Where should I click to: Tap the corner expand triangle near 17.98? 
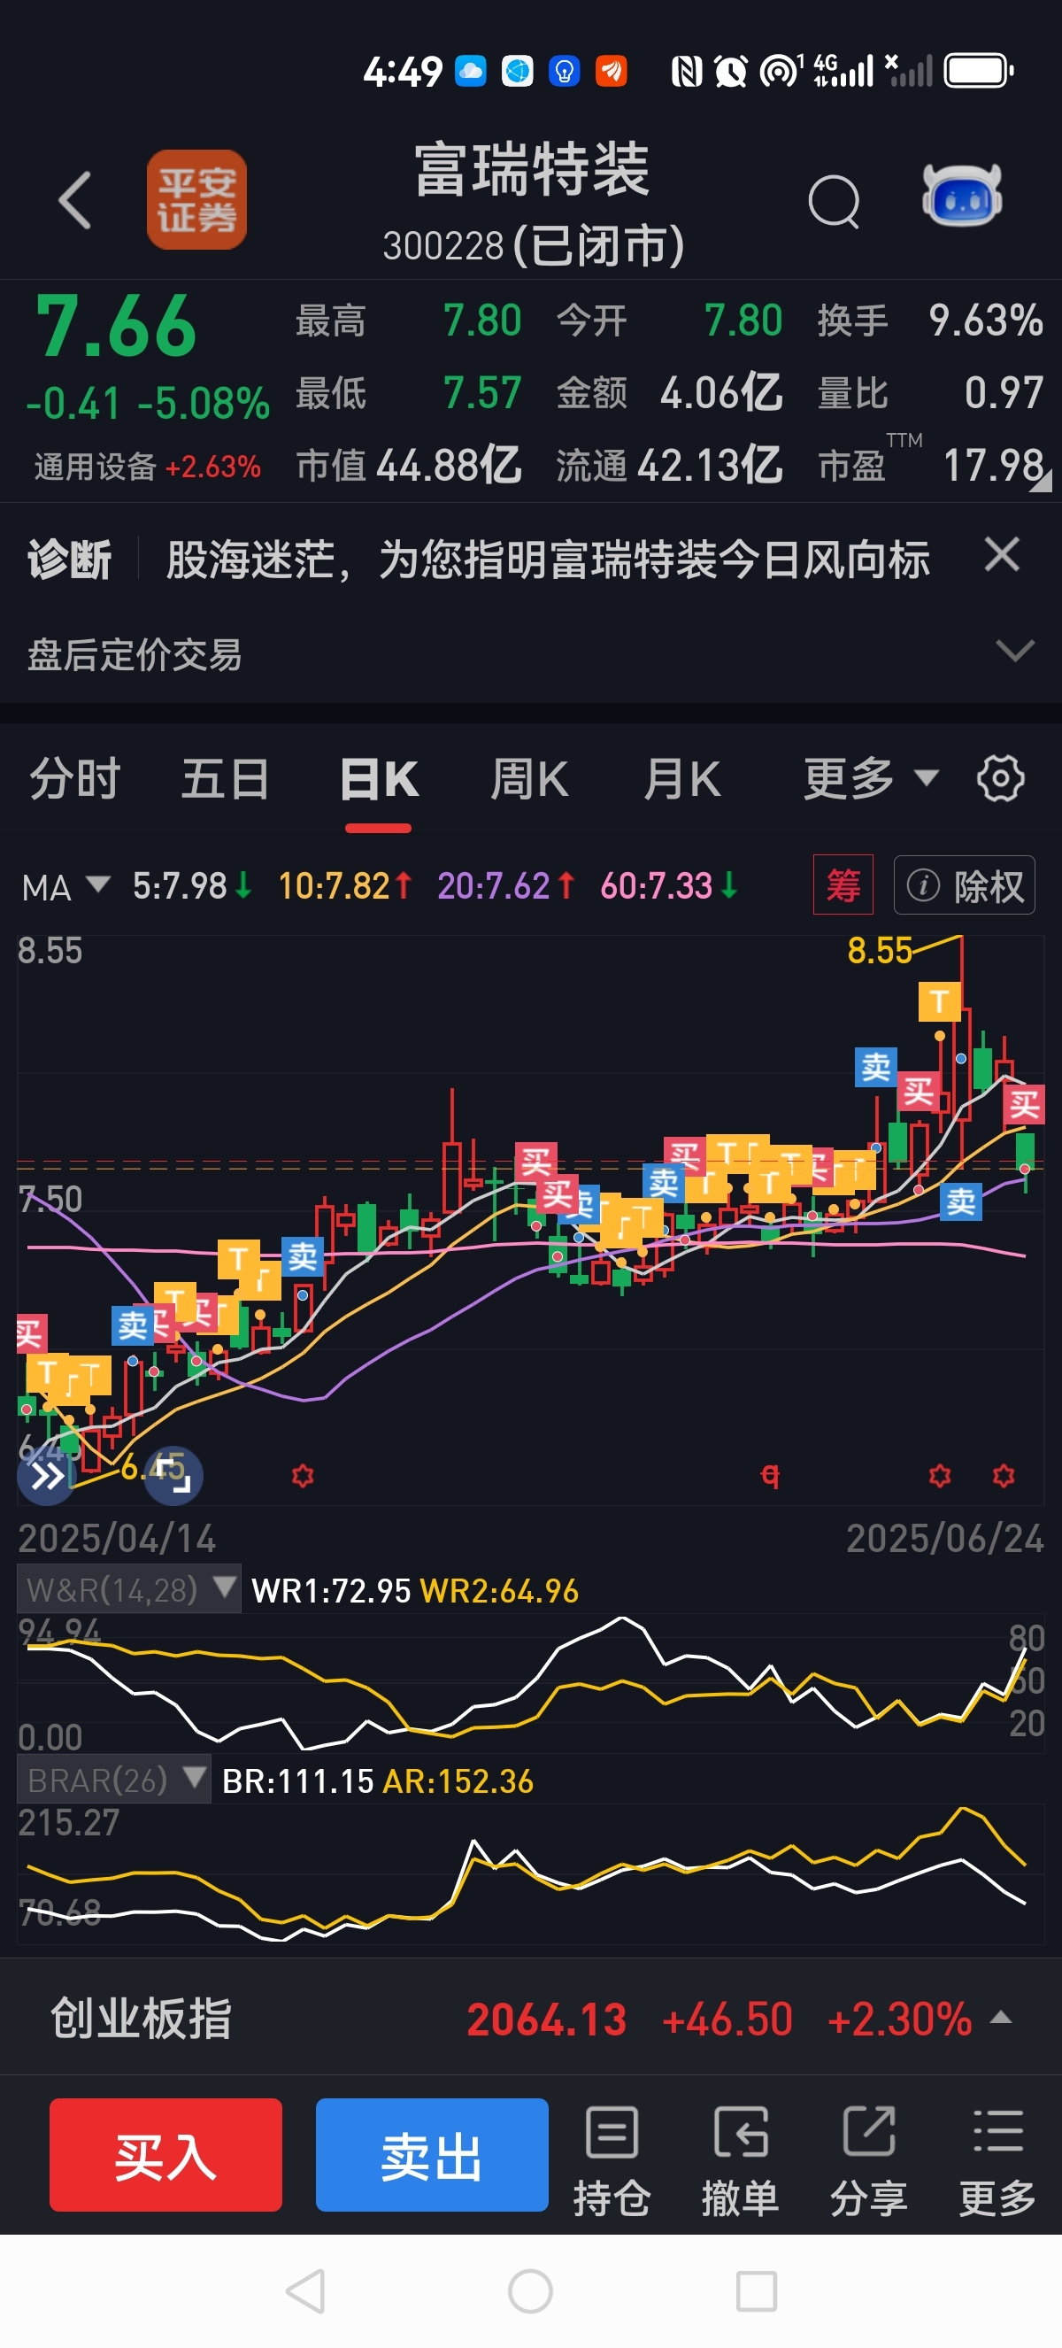(x=1041, y=482)
